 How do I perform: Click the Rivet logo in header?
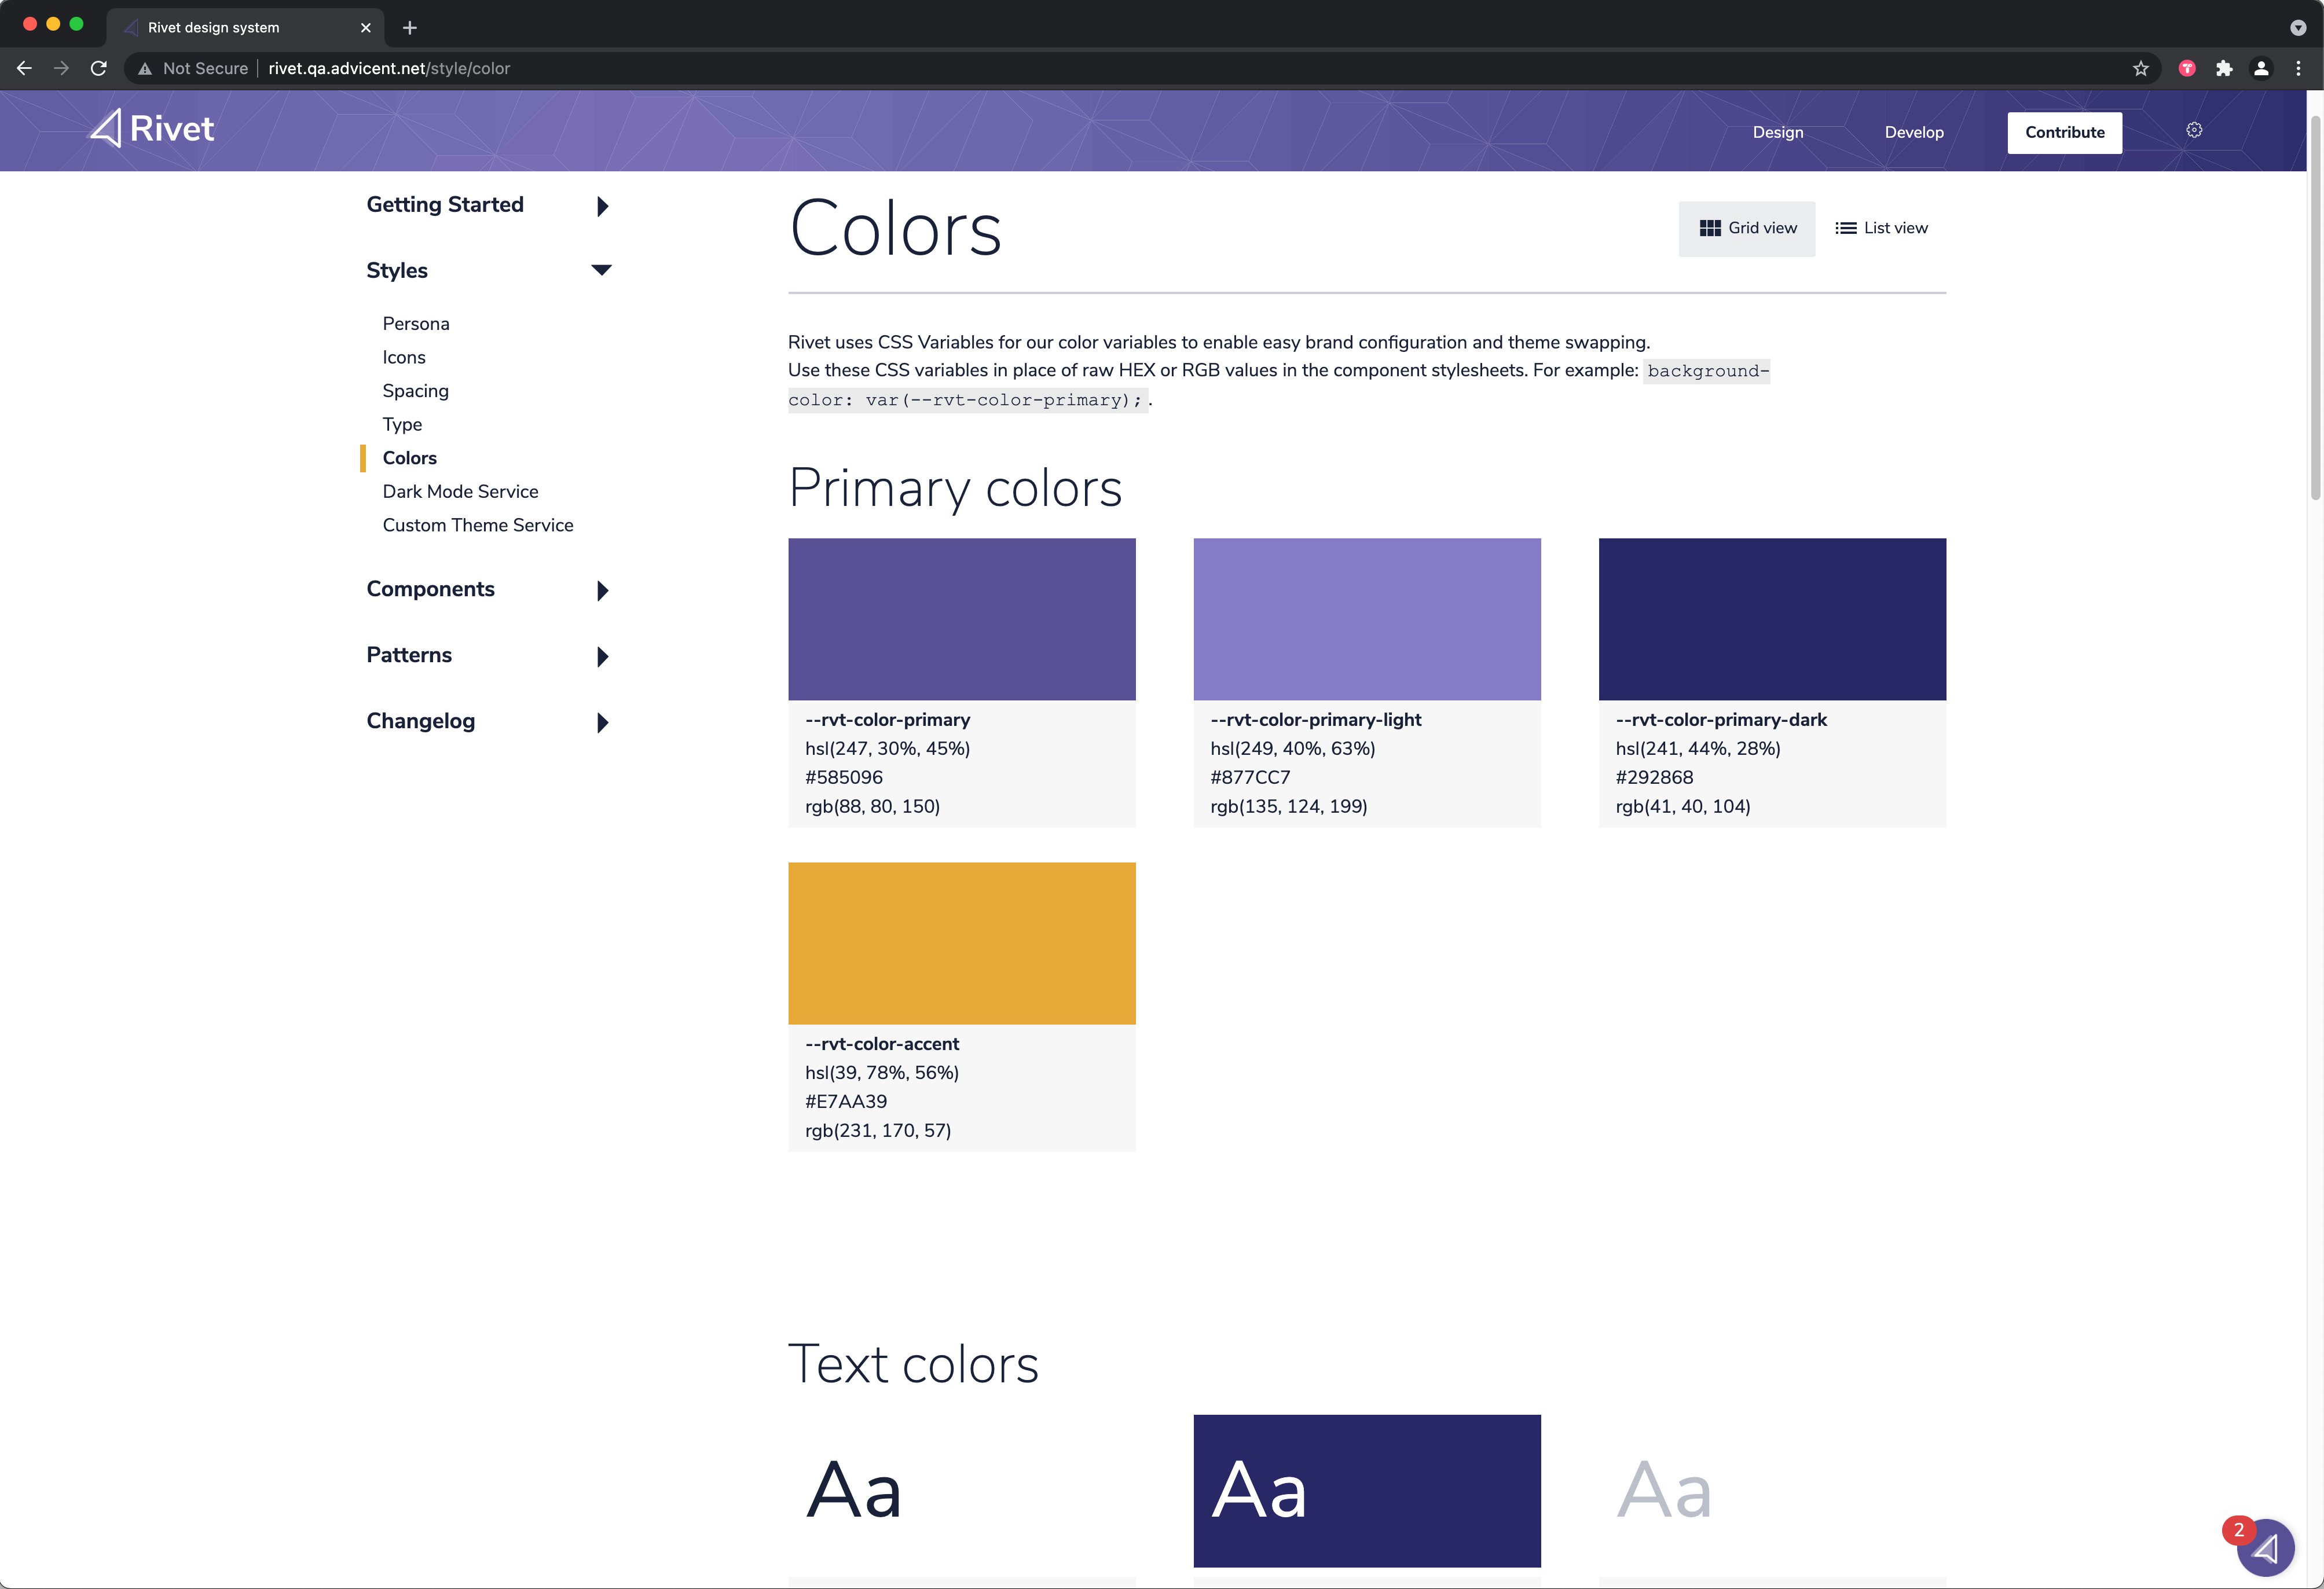pyautogui.click(x=152, y=129)
